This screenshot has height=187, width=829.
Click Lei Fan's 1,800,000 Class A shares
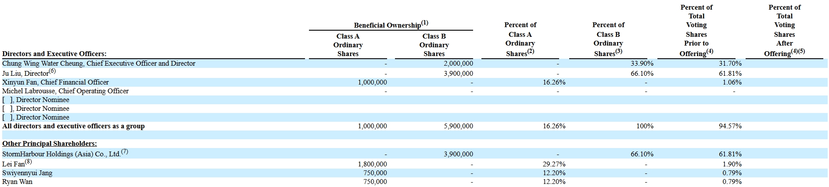pyautogui.click(x=372, y=164)
